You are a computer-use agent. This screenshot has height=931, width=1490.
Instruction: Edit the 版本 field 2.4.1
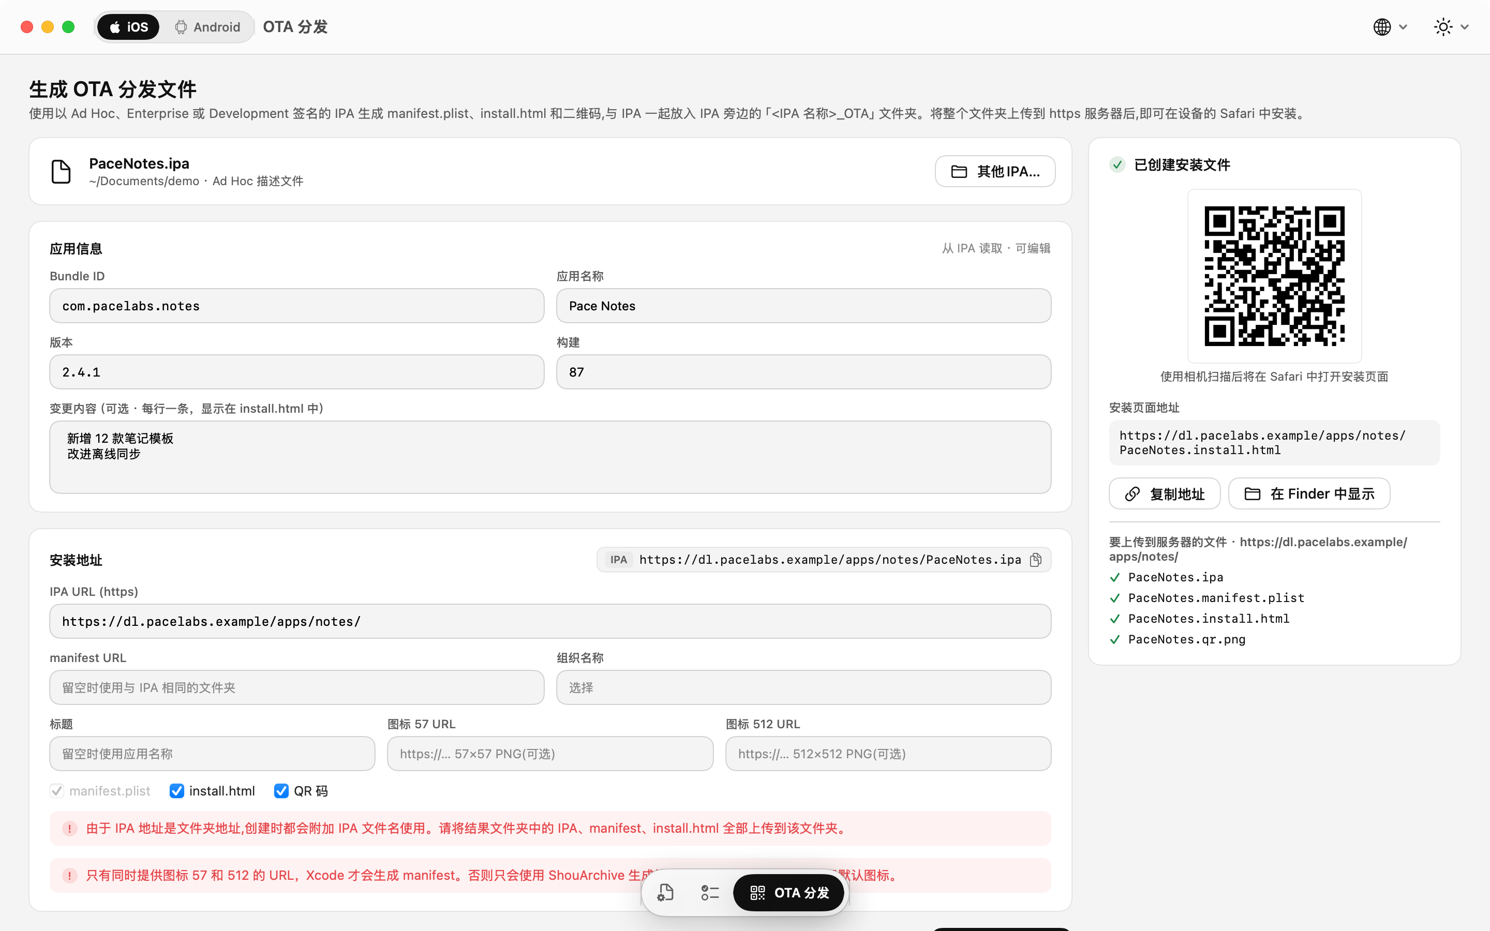(297, 372)
